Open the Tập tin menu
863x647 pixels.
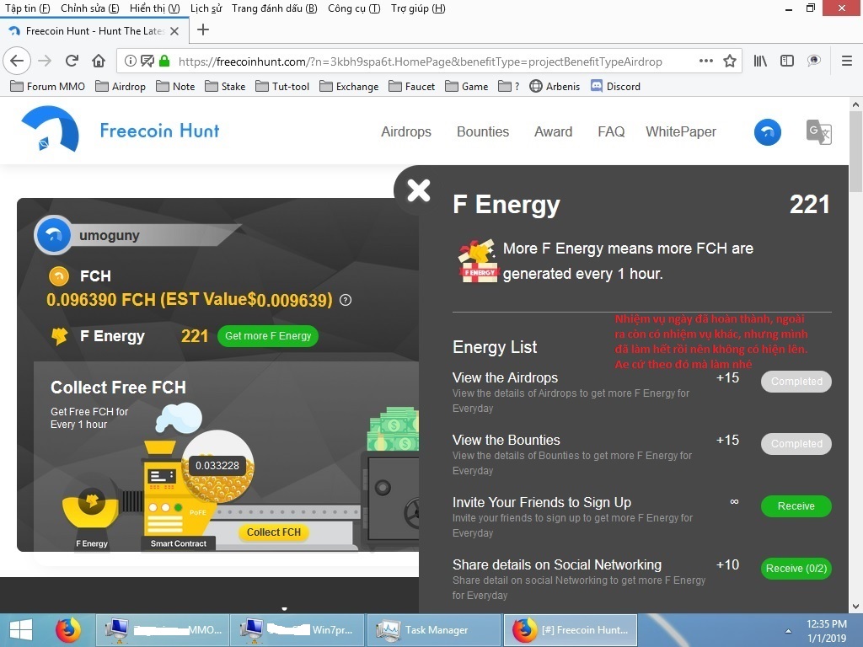(x=28, y=8)
